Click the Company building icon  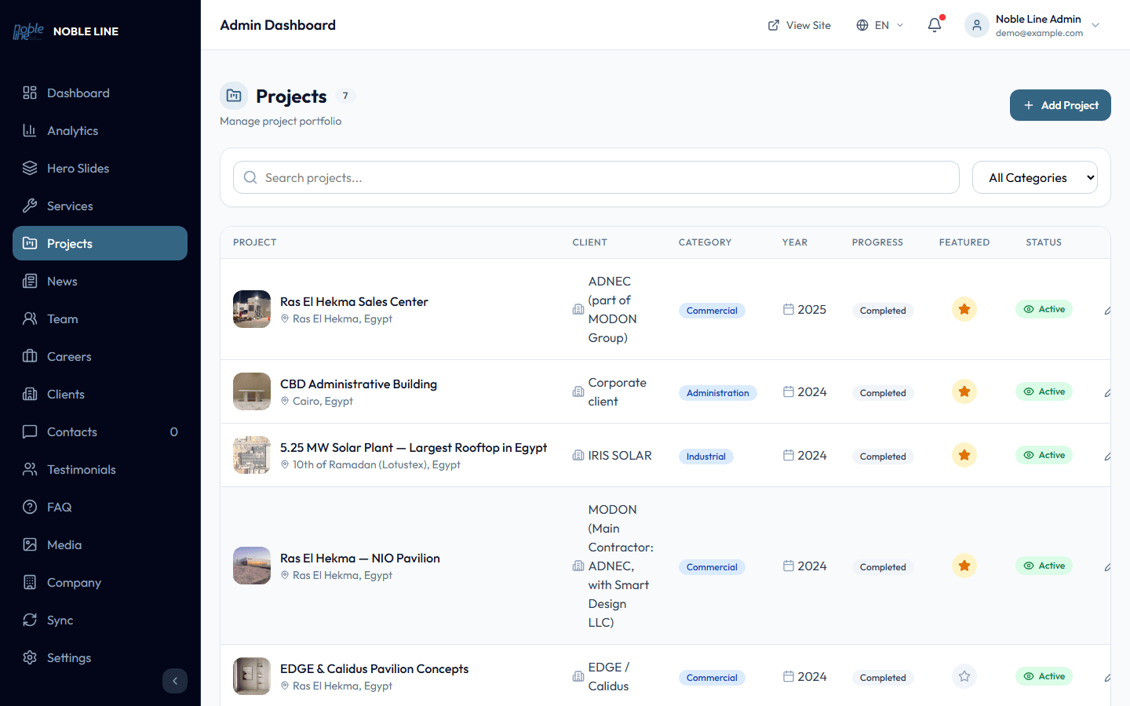[30, 582]
